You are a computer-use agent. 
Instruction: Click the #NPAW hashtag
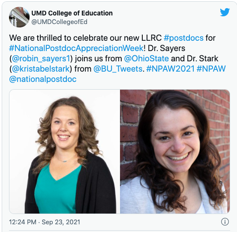(x=211, y=69)
